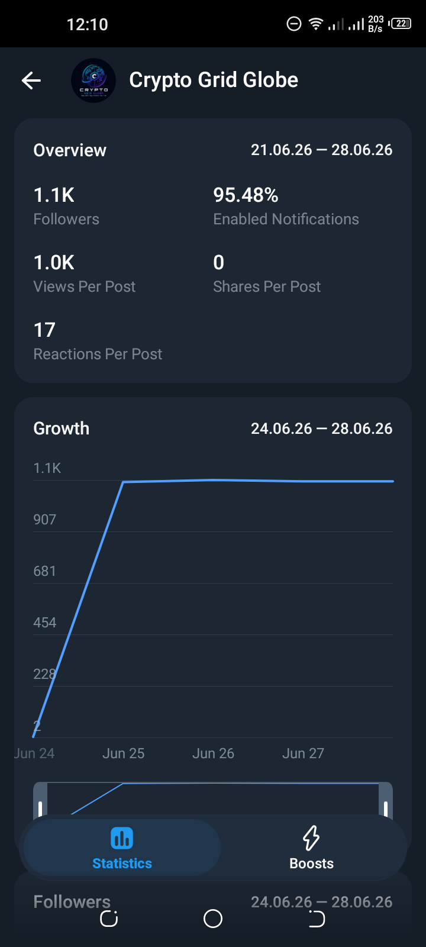Tap the Android home circle button
Viewport: 426px width, 947px height.
213,919
